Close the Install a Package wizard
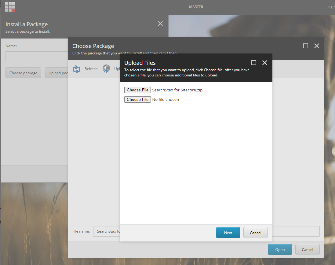This screenshot has height=265, width=335. (160, 24)
